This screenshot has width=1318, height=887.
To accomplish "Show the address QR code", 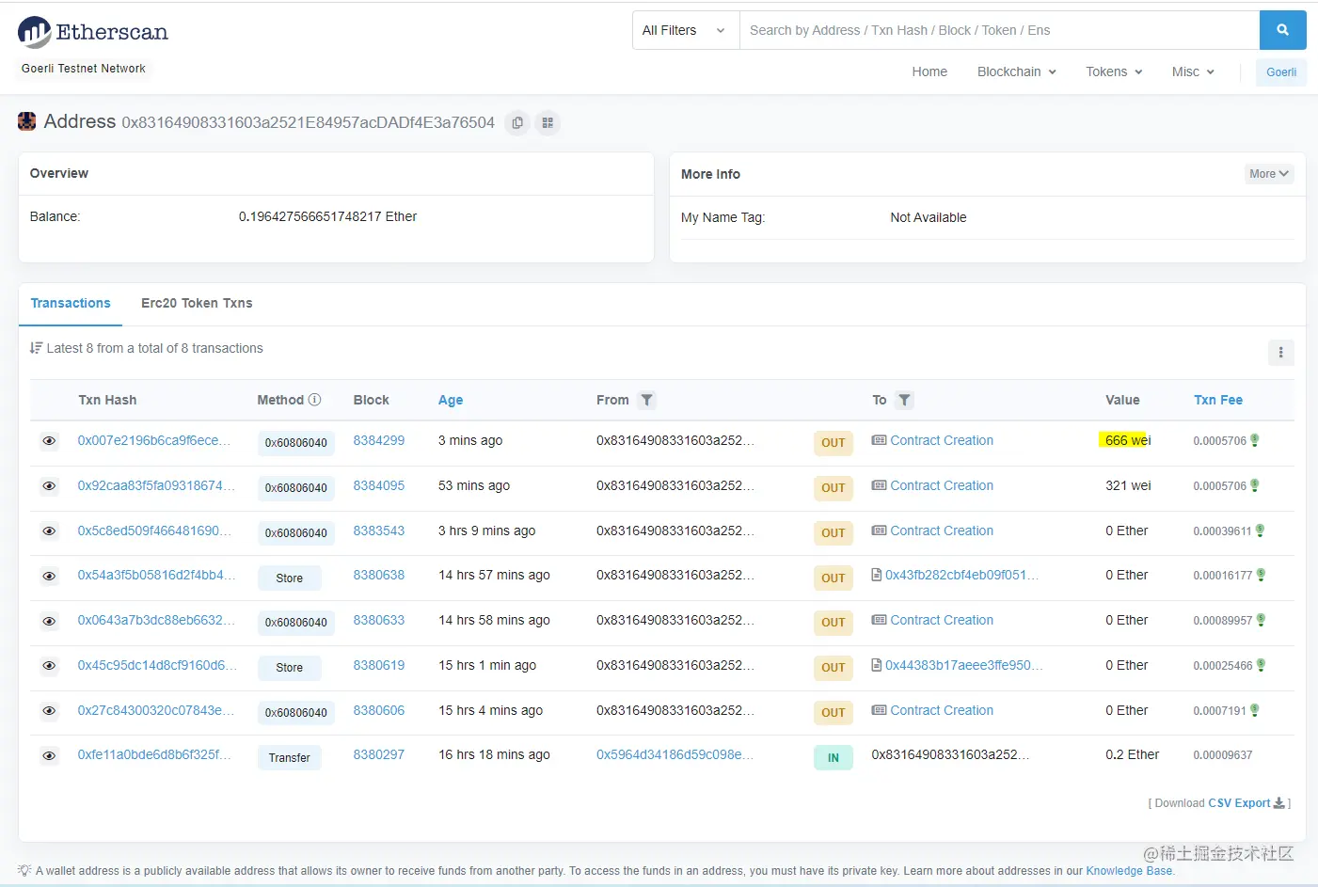I will click(x=548, y=123).
